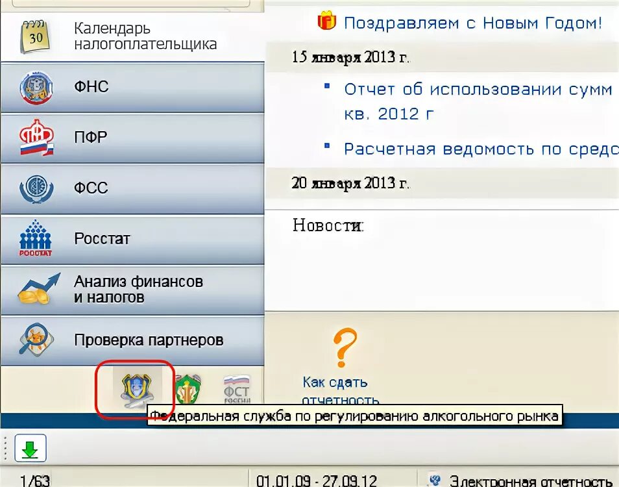
Task: Open Поздравляем с Новым Годом link
Action: click(x=472, y=23)
